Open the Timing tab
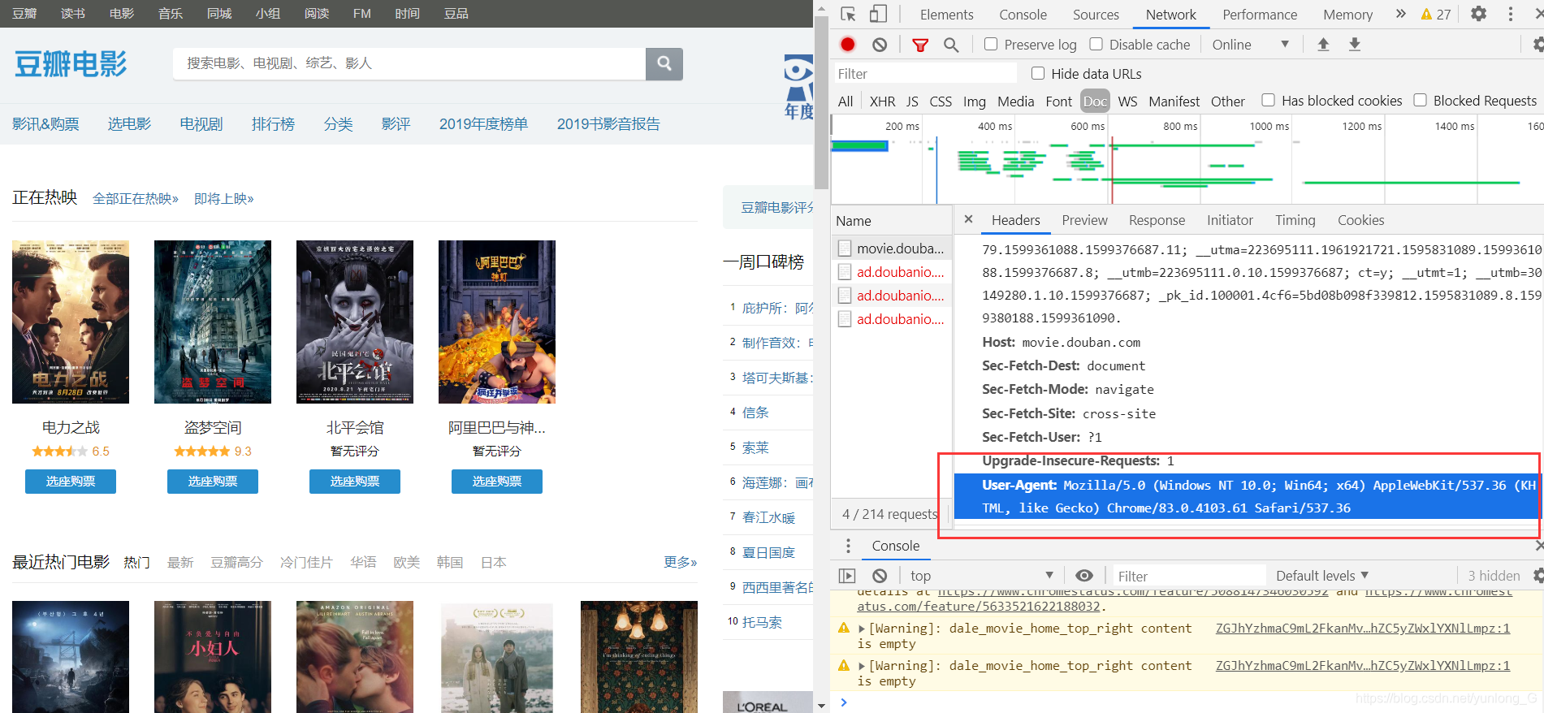Viewport: 1544px width, 713px height. [1295, 220]
